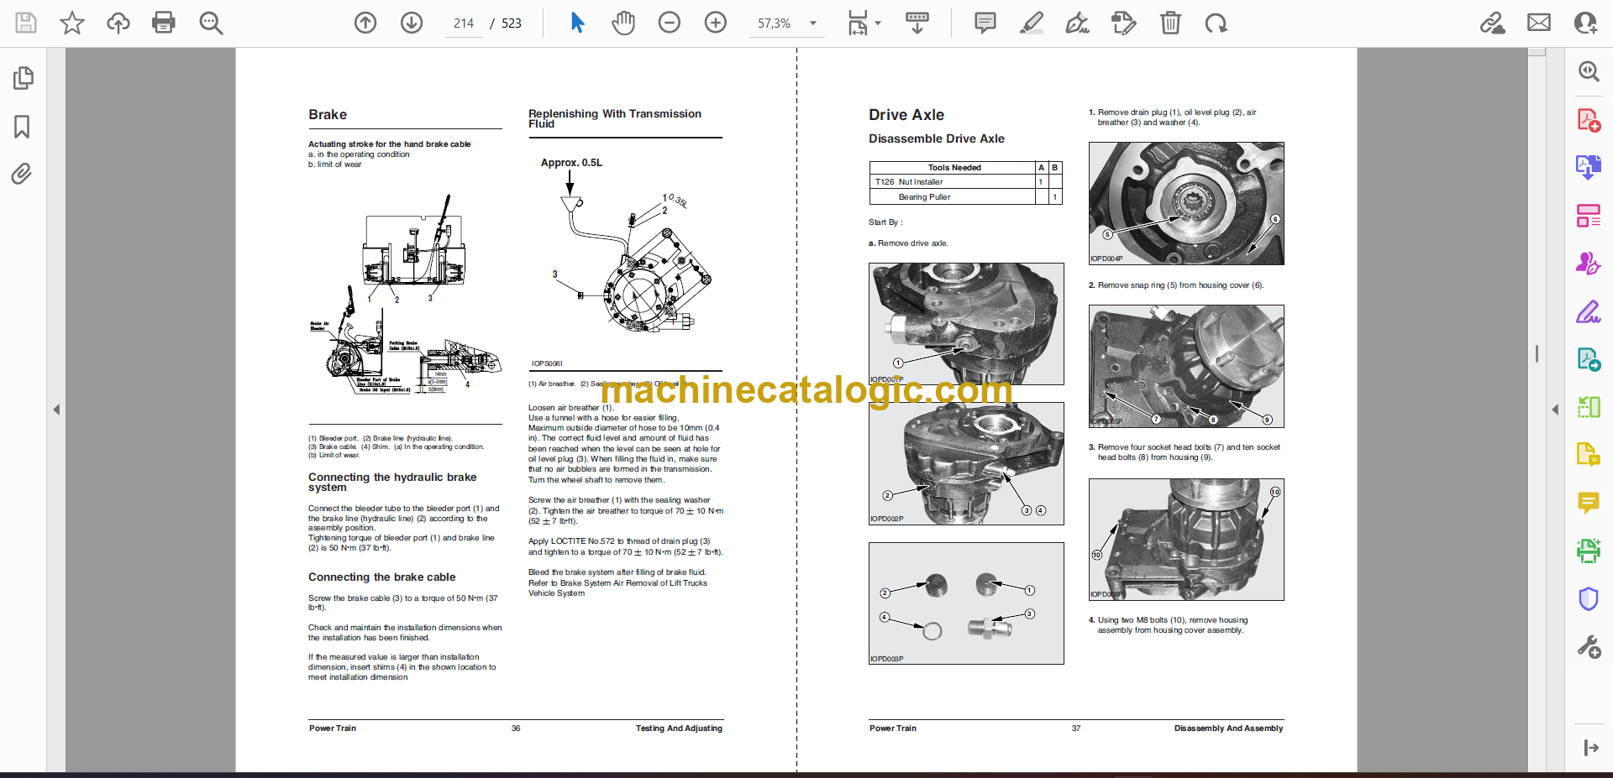Image resolution: width=1613 pixels, height=778 pixels.
Task: Click the Brake section heading
Action: coord(328,115)
